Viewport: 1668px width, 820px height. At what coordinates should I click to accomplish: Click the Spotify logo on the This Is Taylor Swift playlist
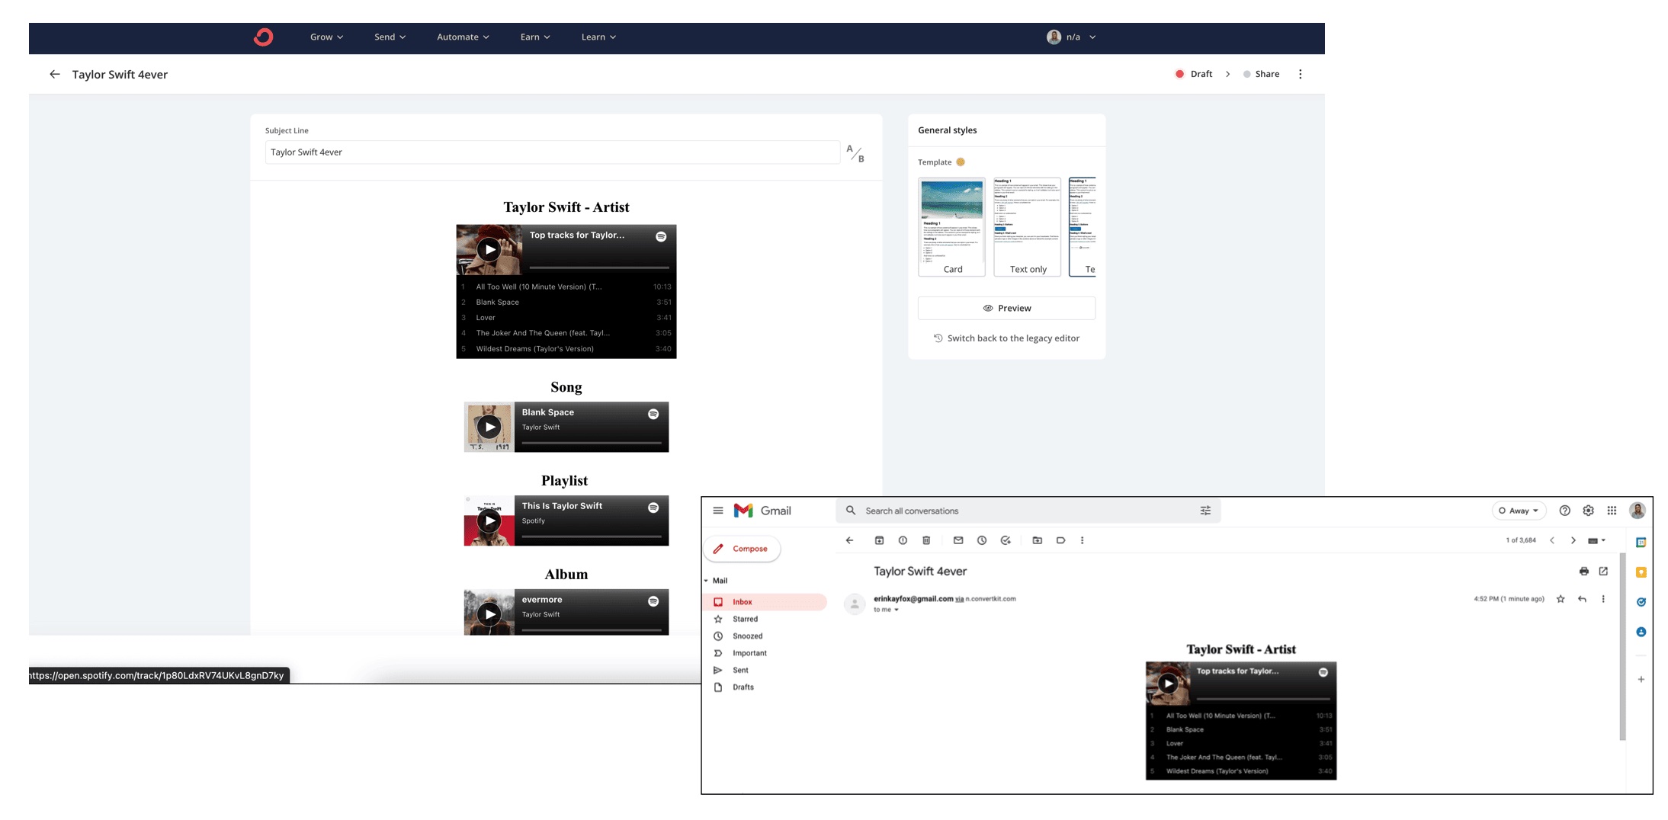(x=653, y=508)
